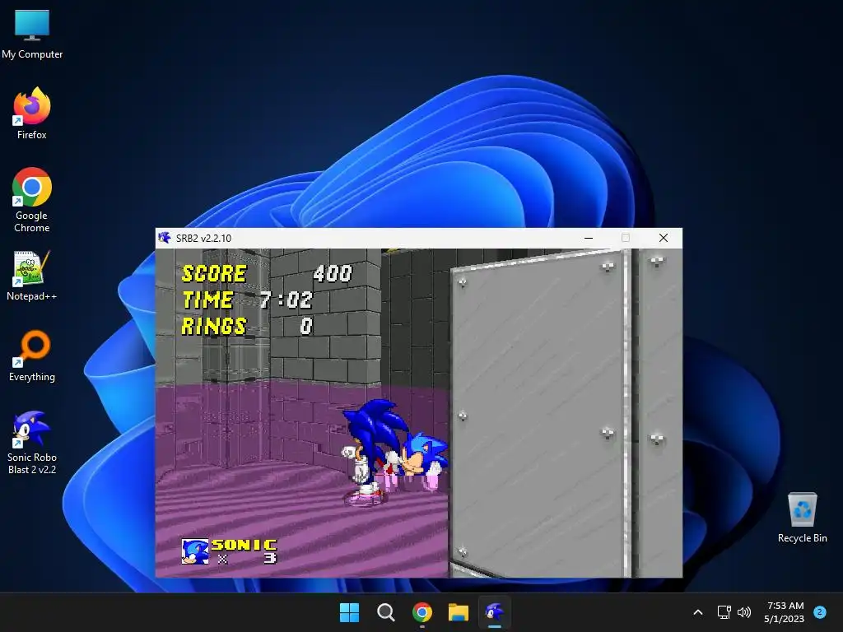Screen dimensions: 843x632
Task: Click the SRB2 v2.2.10 title text
Action: coord(204,238)
